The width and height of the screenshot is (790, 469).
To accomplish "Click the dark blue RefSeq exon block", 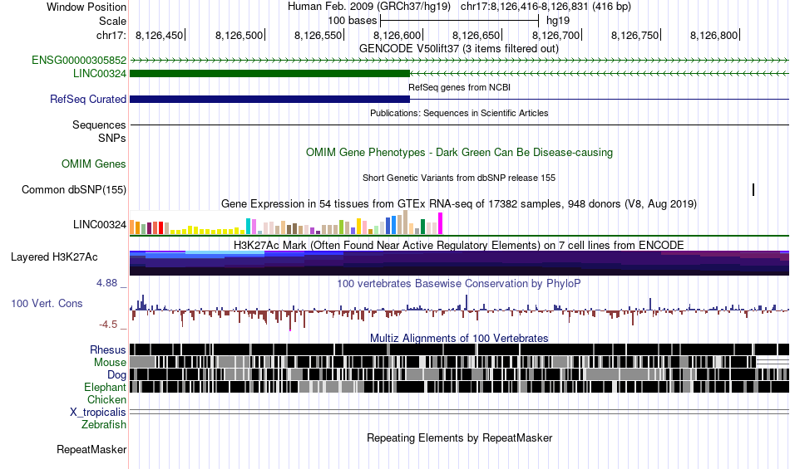I will [270, 99].
